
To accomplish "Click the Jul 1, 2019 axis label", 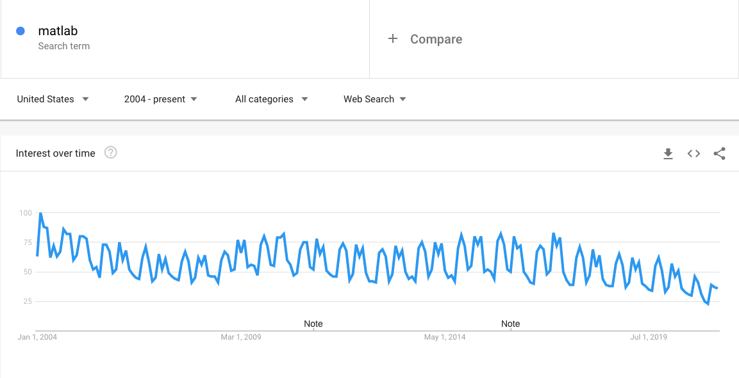I will 649,337.
